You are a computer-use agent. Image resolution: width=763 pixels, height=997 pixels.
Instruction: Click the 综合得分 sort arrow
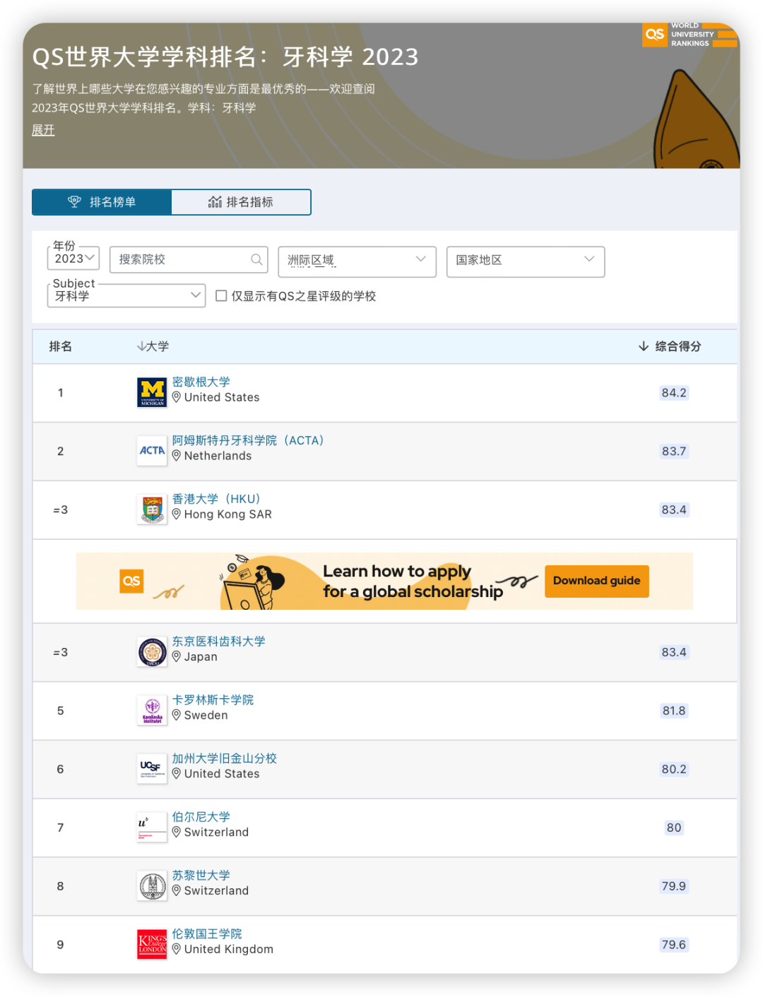pos(643,346)
